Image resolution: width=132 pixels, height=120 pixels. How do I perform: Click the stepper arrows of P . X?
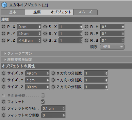40,27
